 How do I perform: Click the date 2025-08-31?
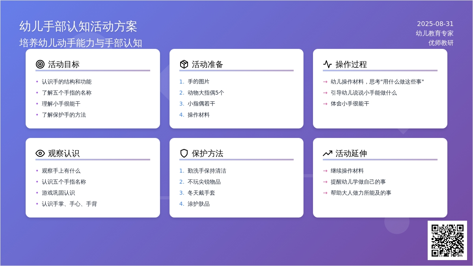pos(435,24)
